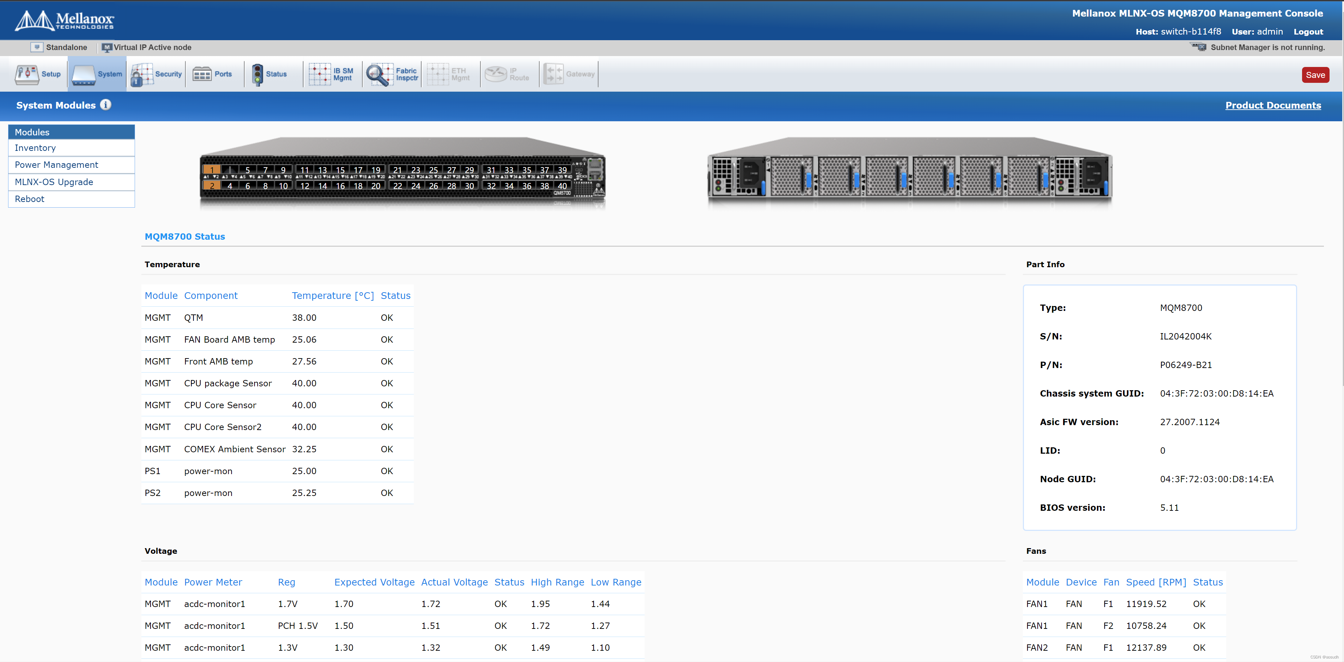Open the Setup toolbar icon
This screenshot has width=1344, height=662.
point(27,74)
